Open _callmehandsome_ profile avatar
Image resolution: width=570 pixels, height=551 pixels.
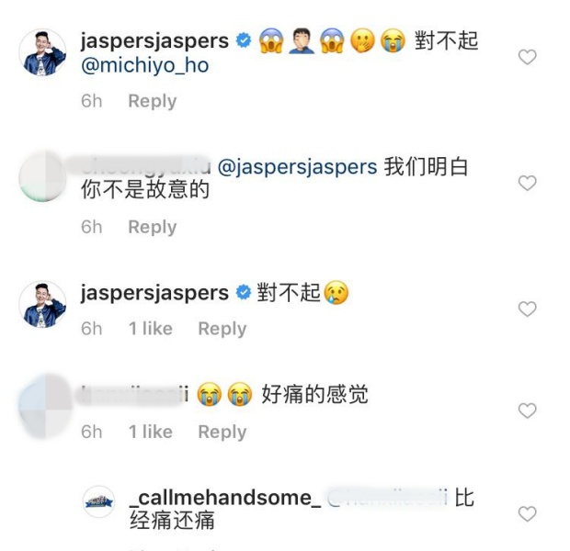pos(99,501)
